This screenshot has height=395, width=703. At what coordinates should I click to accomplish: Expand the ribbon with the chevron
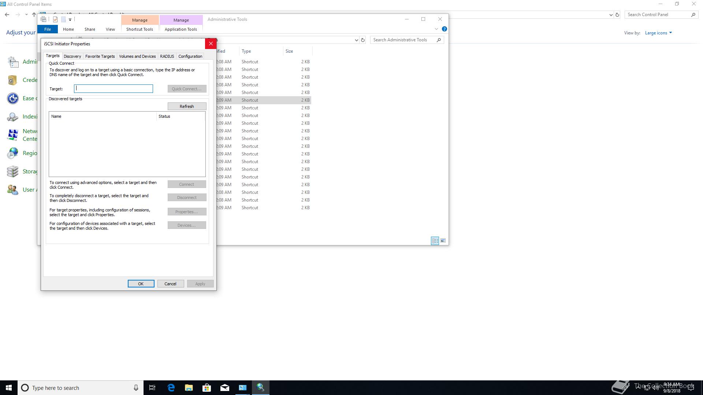(x=436, y=29)
